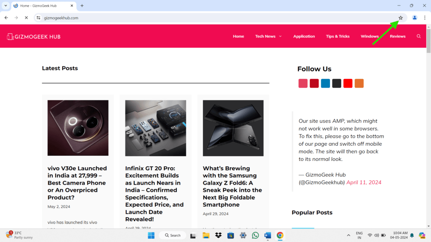The height and width of the screenshot is (242, 431).
Task: Open the Infinix GT 20 Pro article title
Action: pyautogui.click(x=154, y=194)
